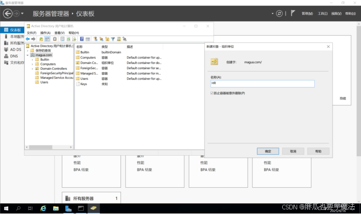Open Task View from the taskbar
The image size is (361, 214).
pos(30,208)
